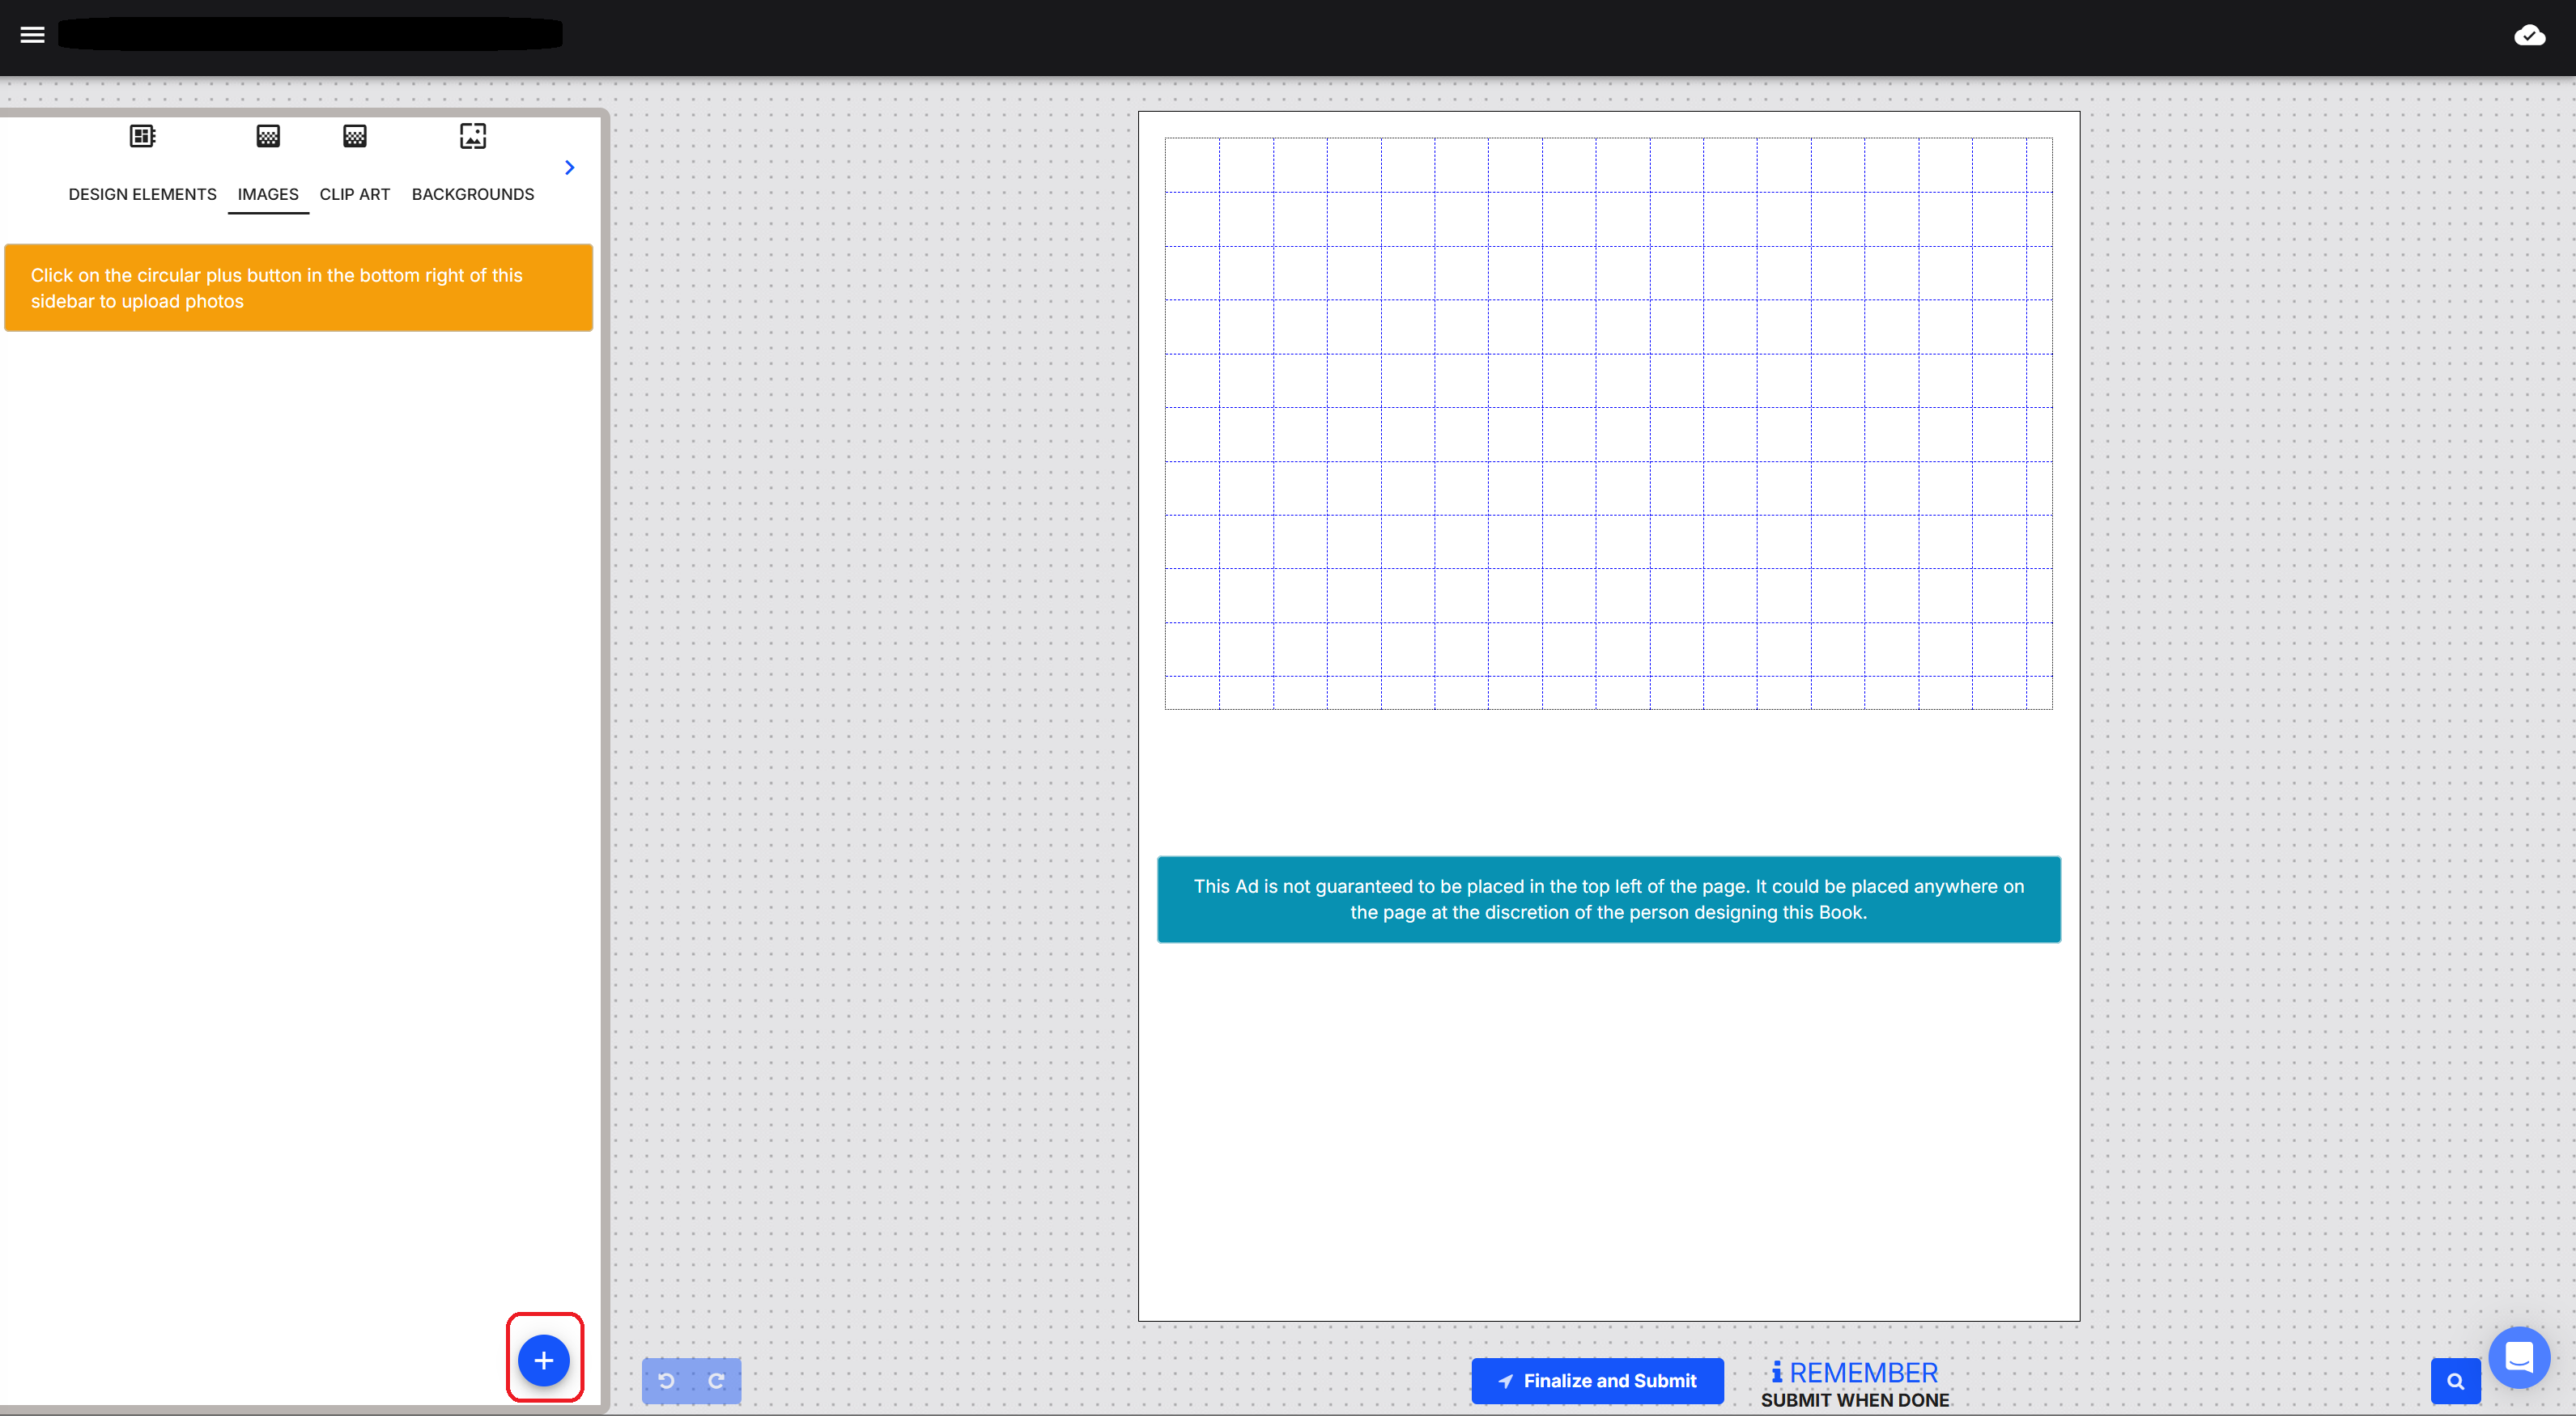This screenshot has height=1418, width=2576.
Task: Open the live chat bubble
Action: click(2518, 1357)
